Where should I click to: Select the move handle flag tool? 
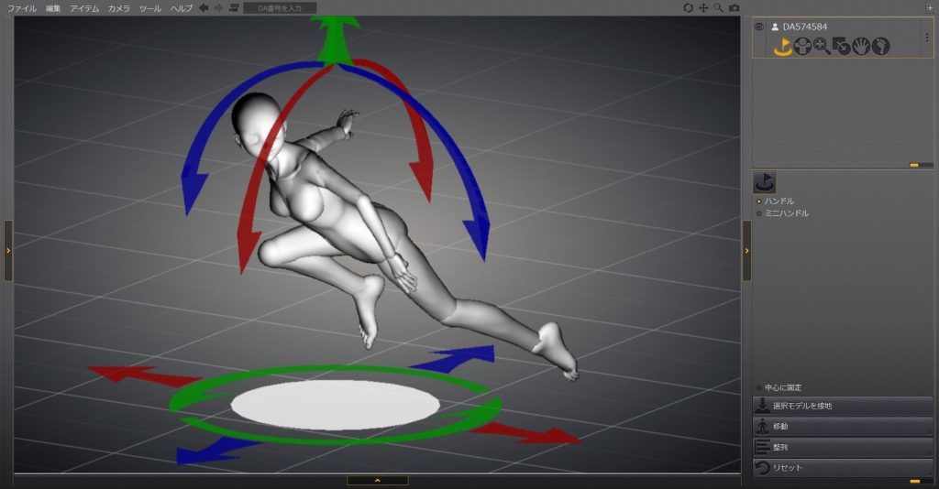tap(781, 46)
